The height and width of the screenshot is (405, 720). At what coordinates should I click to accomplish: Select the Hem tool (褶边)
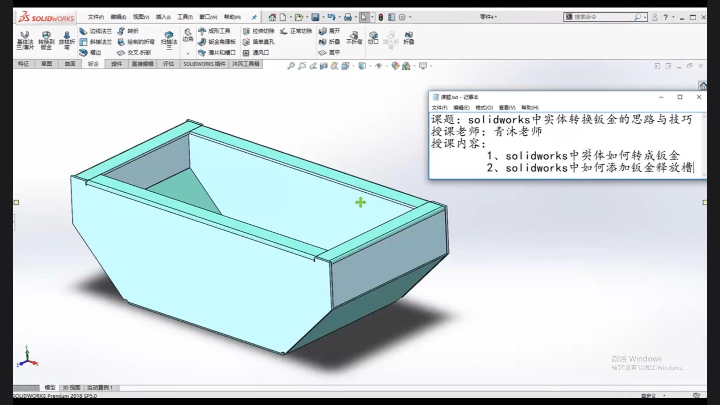coord(90,53)
